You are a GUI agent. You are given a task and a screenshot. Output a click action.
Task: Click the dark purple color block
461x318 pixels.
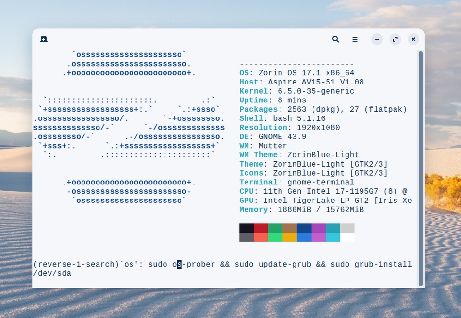pos(318,228)
